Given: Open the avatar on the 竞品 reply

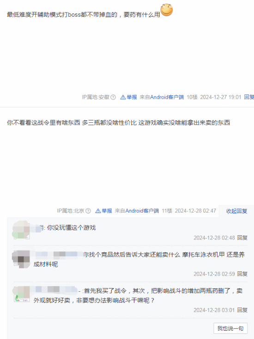Looking at the screenshot, I should (x=21, y=259).
